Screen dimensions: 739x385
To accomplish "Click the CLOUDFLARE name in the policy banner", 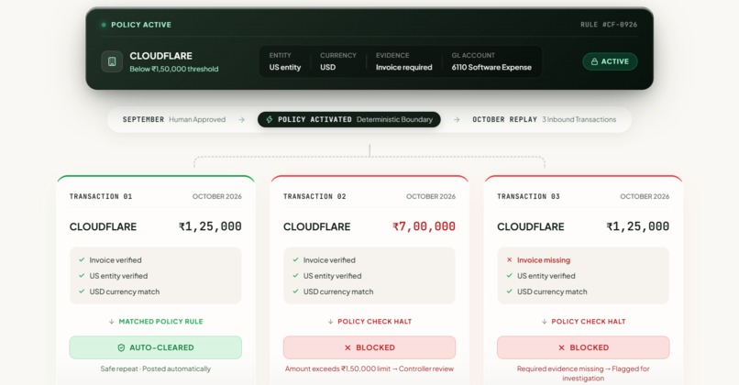I will click(x=160, y=56).
